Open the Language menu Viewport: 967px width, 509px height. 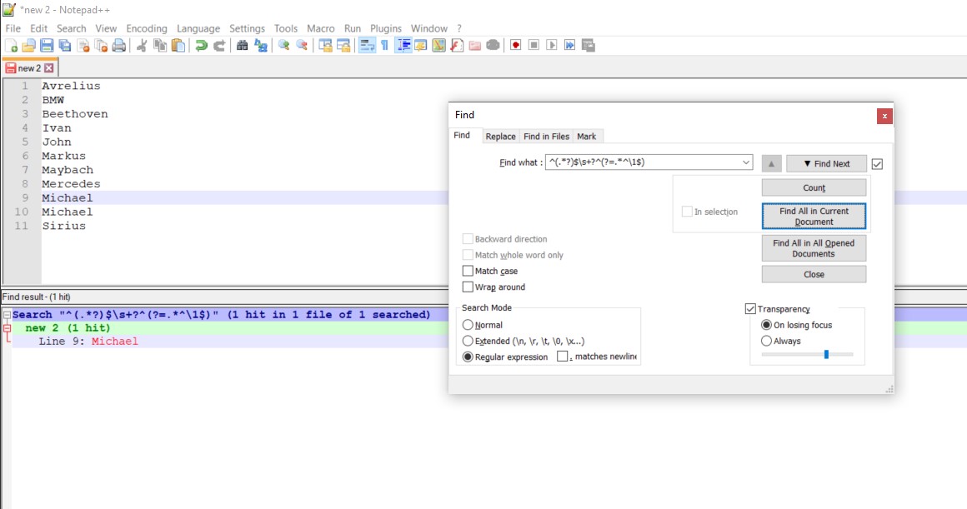click(198, 28)
